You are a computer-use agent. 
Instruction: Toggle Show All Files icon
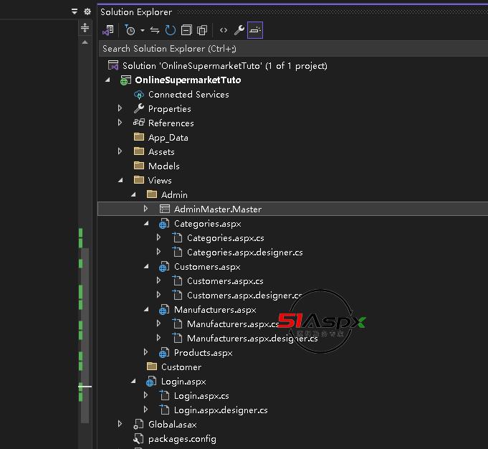202,30
